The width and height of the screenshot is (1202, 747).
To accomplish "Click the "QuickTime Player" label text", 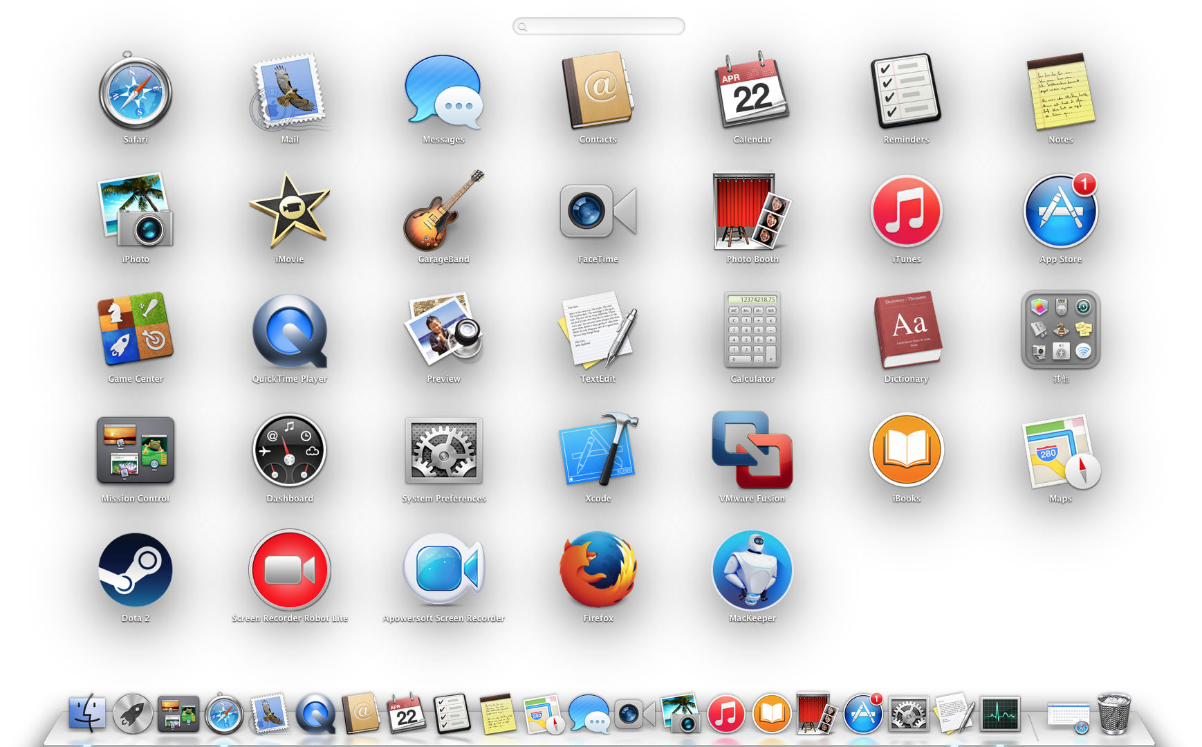I will pyautogui.click(x=289, y=379).
